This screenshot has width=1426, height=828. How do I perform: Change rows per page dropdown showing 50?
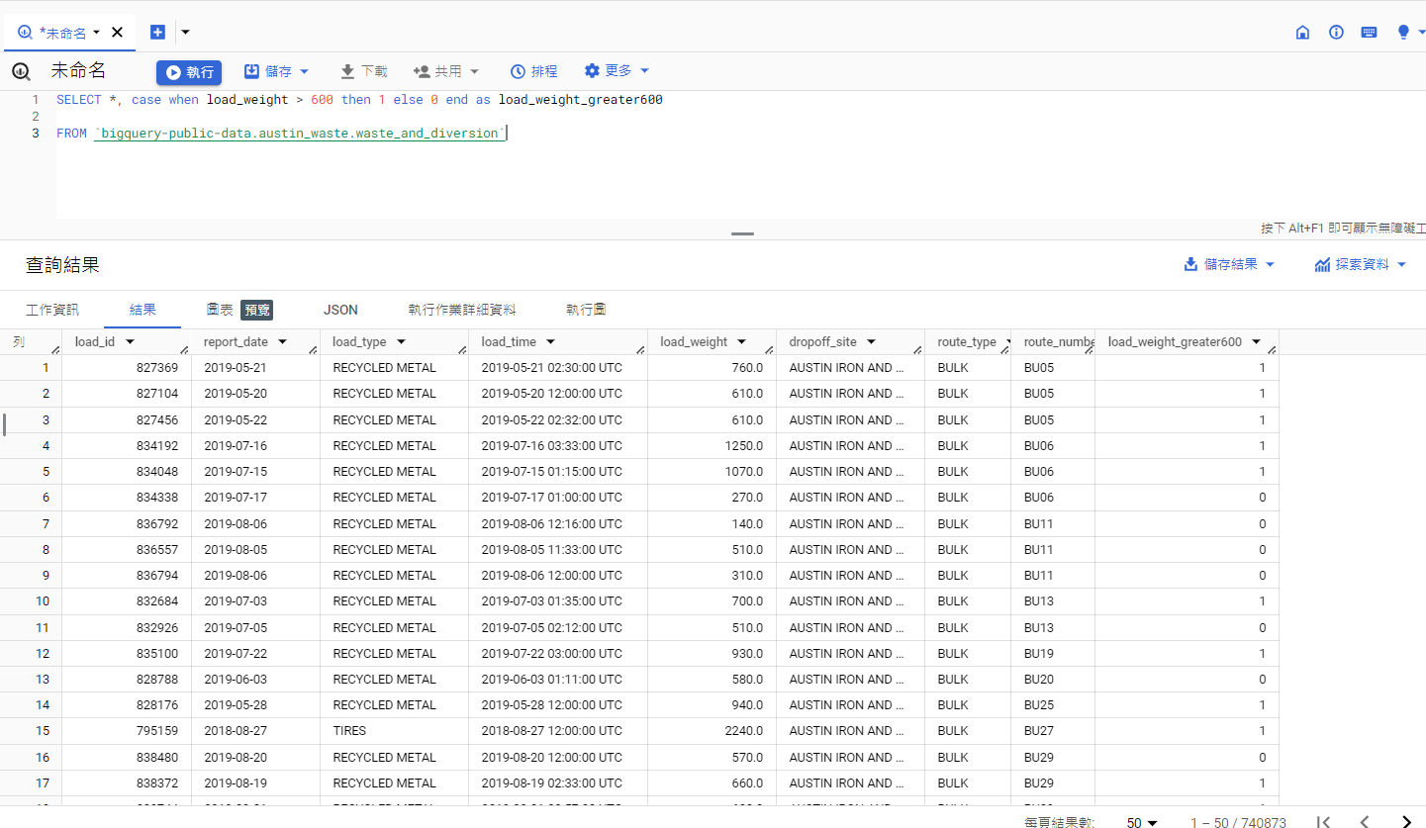pos(1142,822)
